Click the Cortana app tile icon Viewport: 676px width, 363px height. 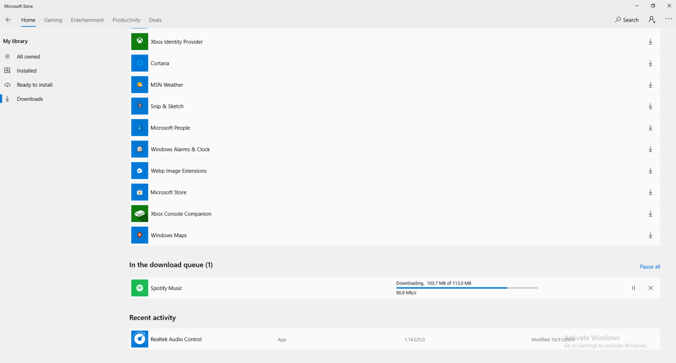[140, 63]
